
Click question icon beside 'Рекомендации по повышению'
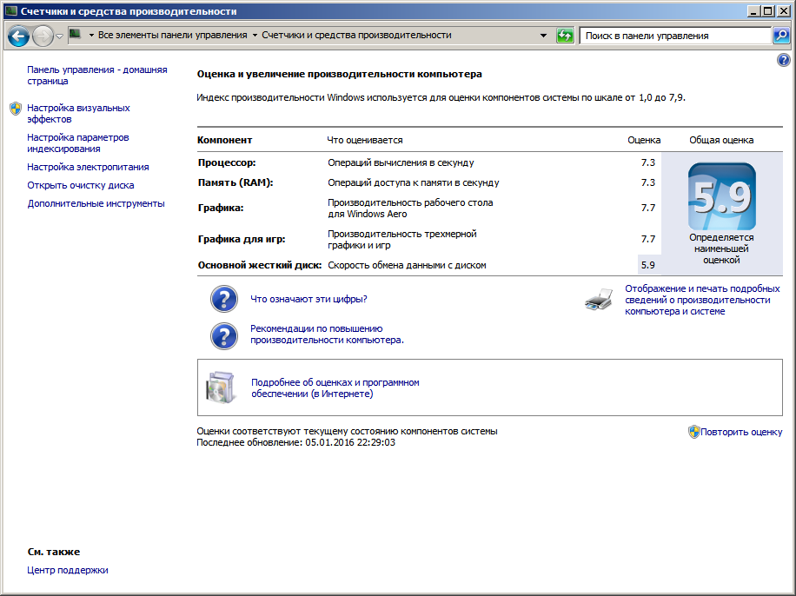224,336
